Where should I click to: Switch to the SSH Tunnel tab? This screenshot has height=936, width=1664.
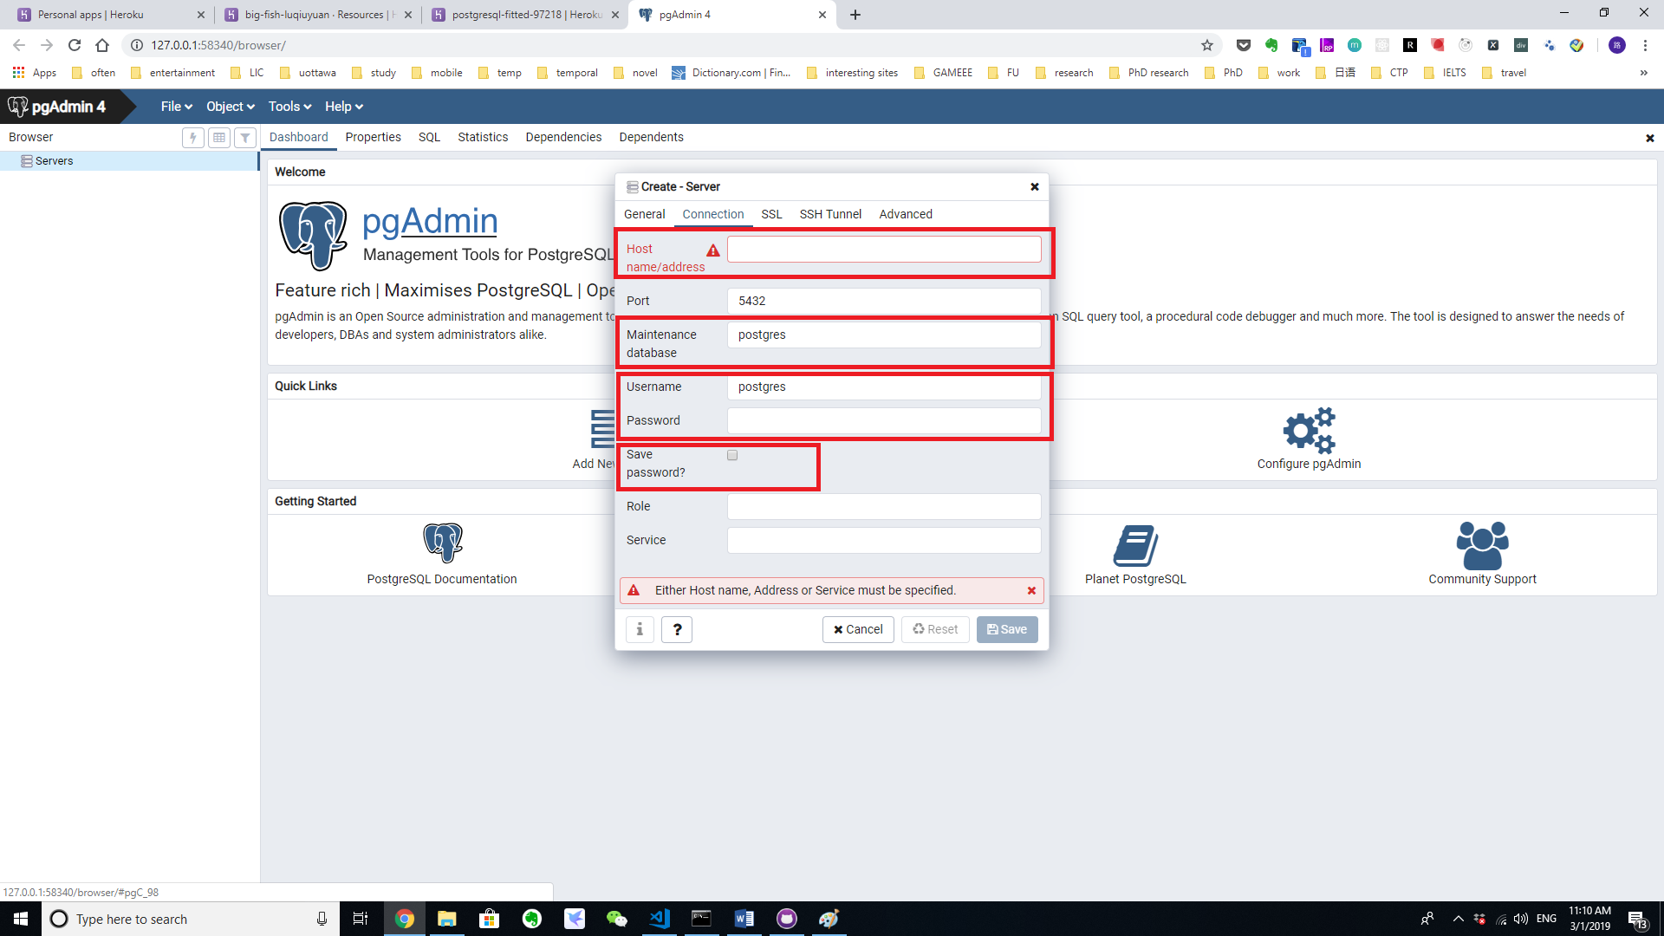[x=830, y=214]
